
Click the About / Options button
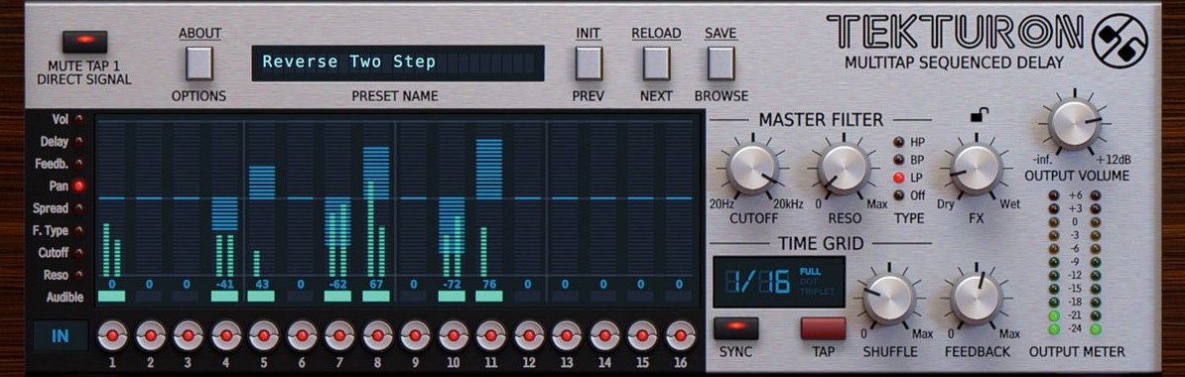point(199,63)
